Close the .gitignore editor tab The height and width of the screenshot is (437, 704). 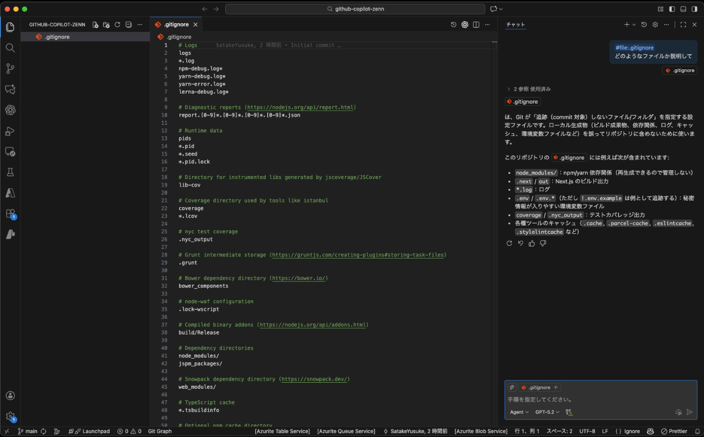click(196, 24)
